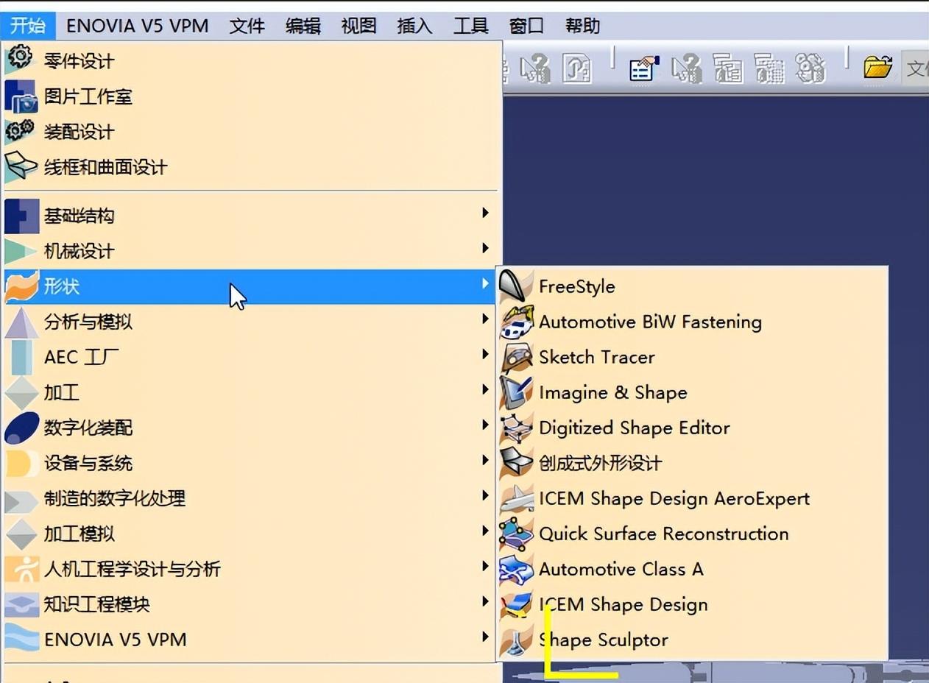Open the ENOVIA V5 VPM menu in the menu bar

point(138,26)
